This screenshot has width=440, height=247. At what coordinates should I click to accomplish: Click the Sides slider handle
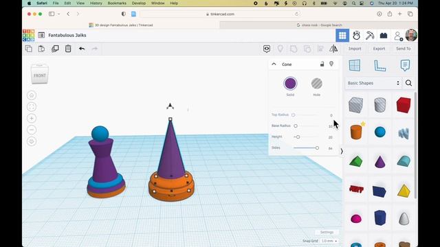[317, 148]
